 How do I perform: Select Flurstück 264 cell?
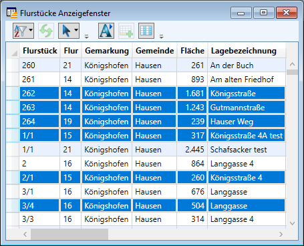coord(39,122)
